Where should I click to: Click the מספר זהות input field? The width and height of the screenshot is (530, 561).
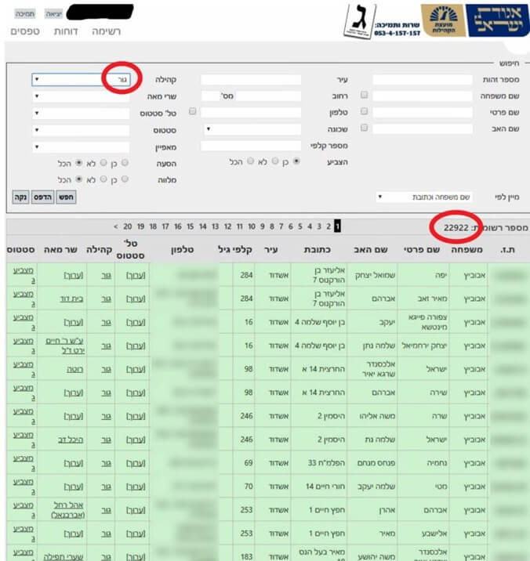point(422,80)
